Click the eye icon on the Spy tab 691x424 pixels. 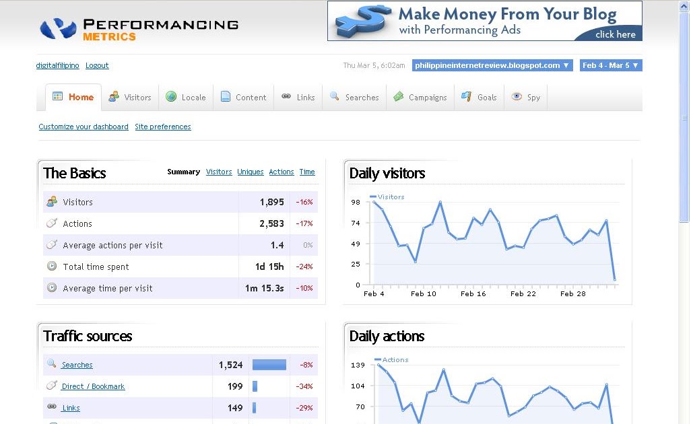point(516,97)
